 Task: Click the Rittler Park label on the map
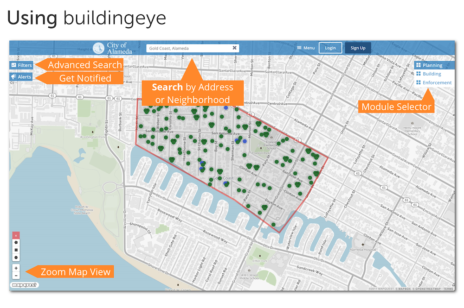tap(259, 261)
